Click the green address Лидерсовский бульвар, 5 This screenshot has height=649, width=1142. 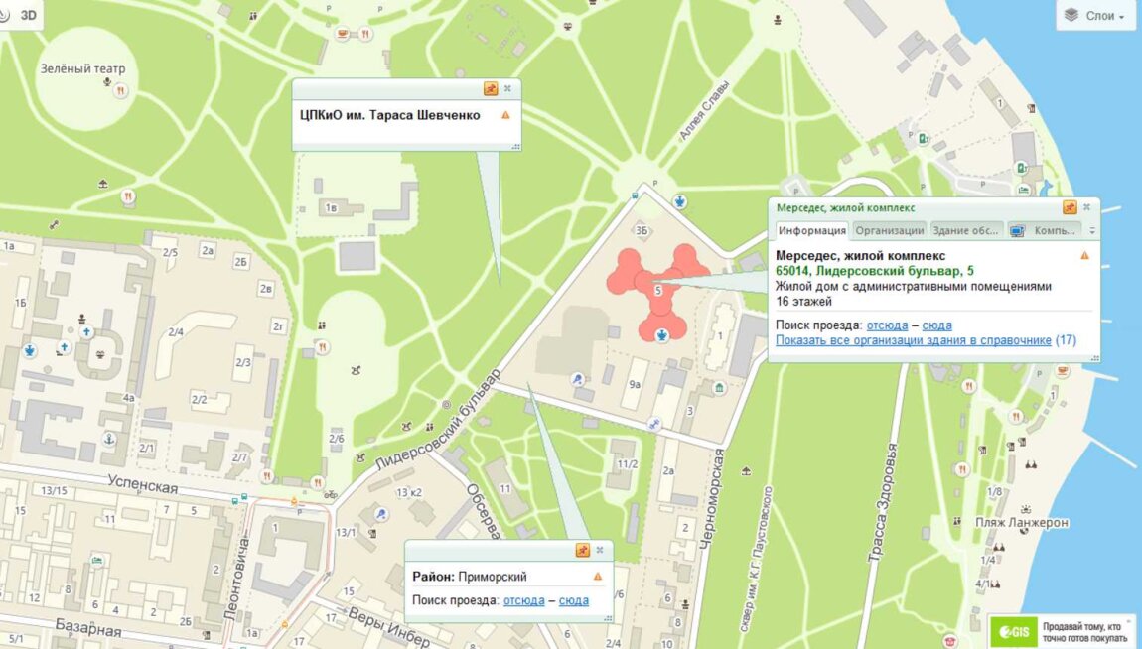[x=875, y=271]
